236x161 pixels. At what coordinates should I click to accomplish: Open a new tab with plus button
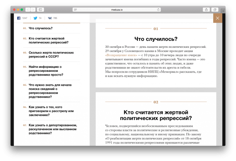point(223,11)
